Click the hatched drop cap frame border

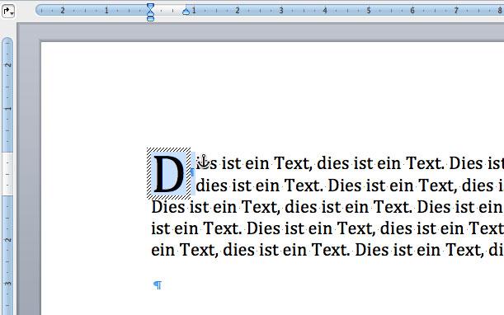pyautogui.click(x=169, y=150)
